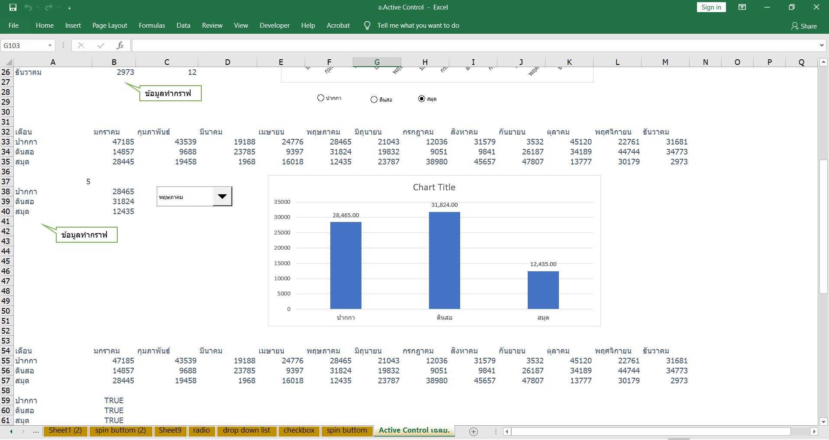
Task: Click the hidden sheets ellipsis button
Action: 35,431
